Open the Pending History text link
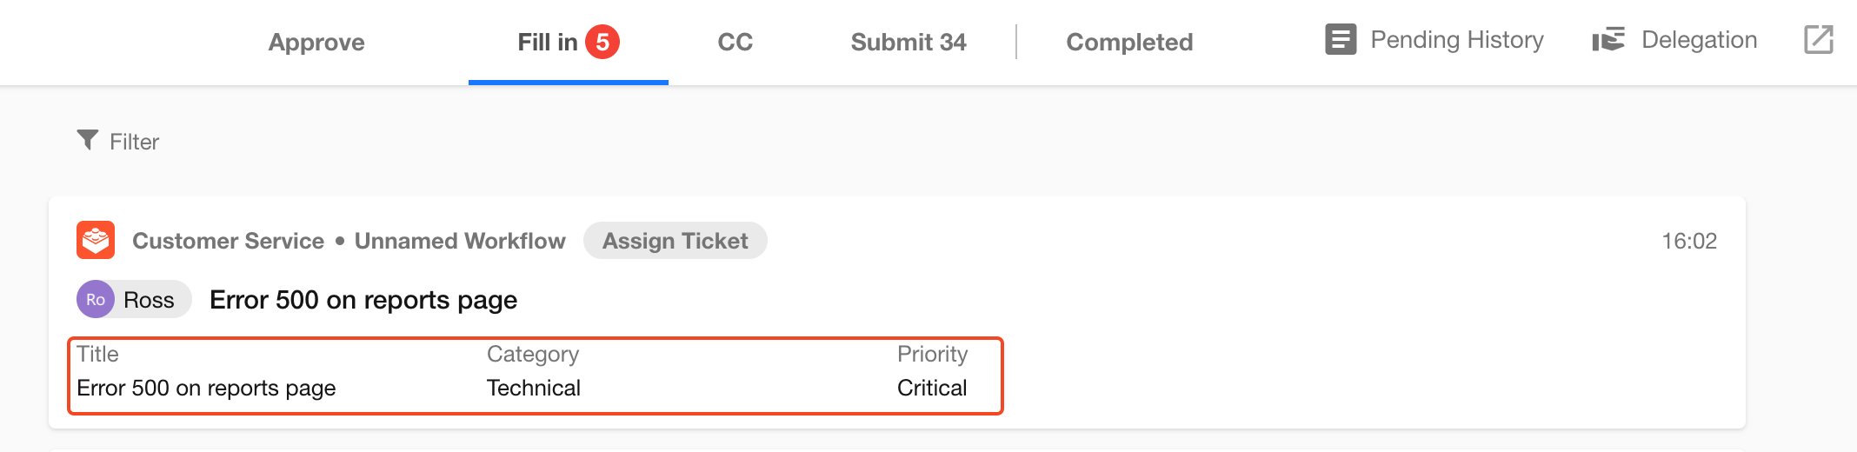This screenshot has width=1857, height=452. point(1457,40)
